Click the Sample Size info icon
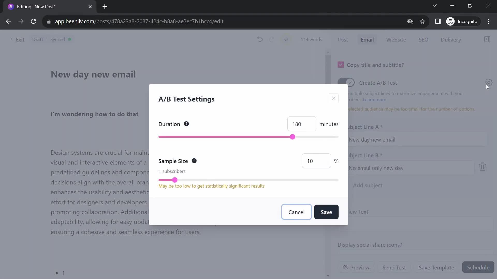497x279 pixels. point(194,161)
